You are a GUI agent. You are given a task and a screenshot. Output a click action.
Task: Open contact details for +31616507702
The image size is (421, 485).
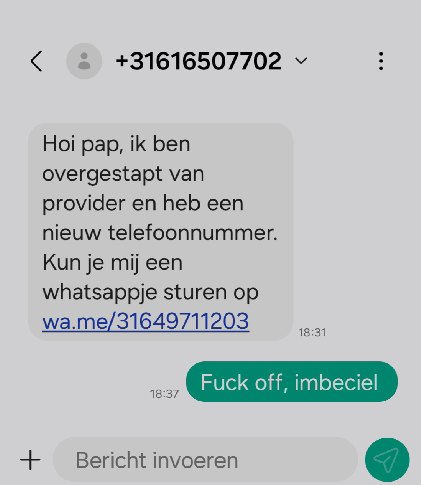198,61
